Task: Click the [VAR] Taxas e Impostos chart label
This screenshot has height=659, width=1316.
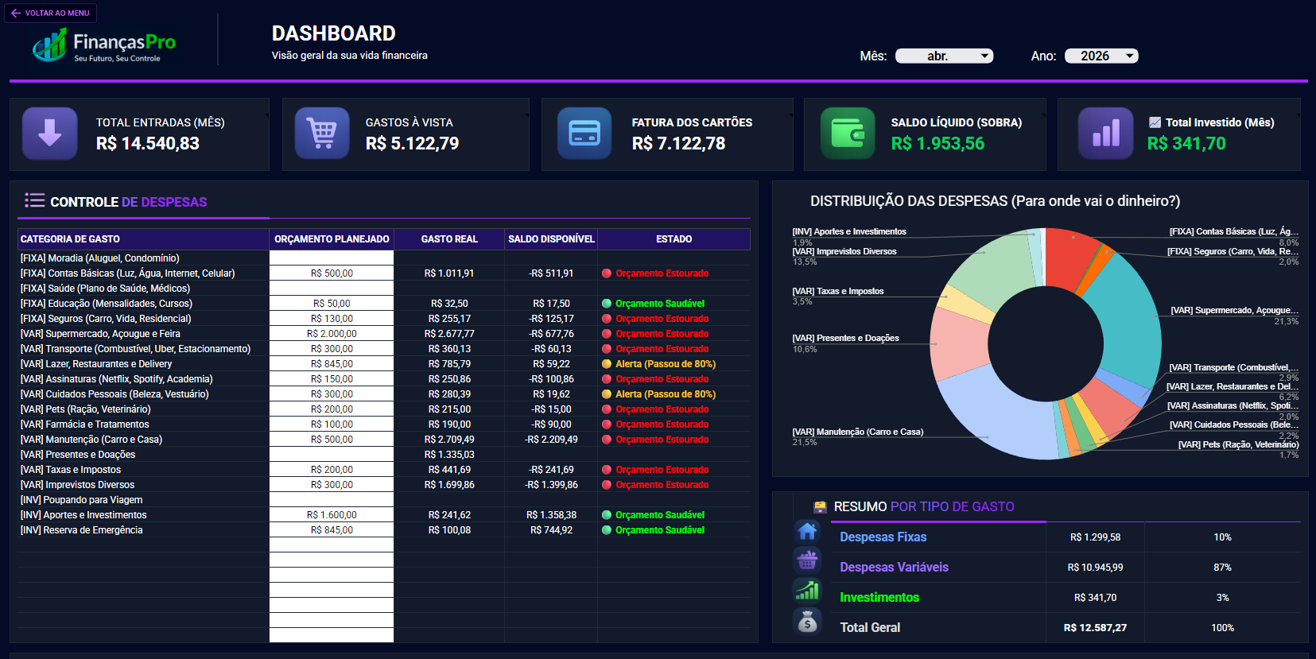Action: pyautogui.click(x=838, y=292)
